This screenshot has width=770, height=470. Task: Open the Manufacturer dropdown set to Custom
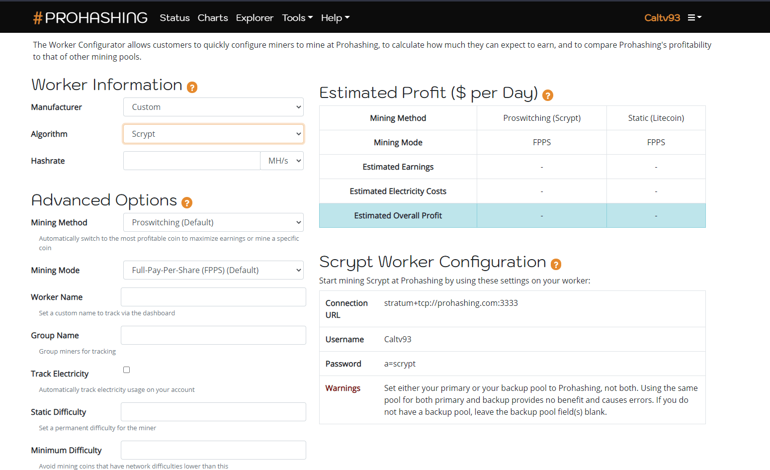[213, 107]
